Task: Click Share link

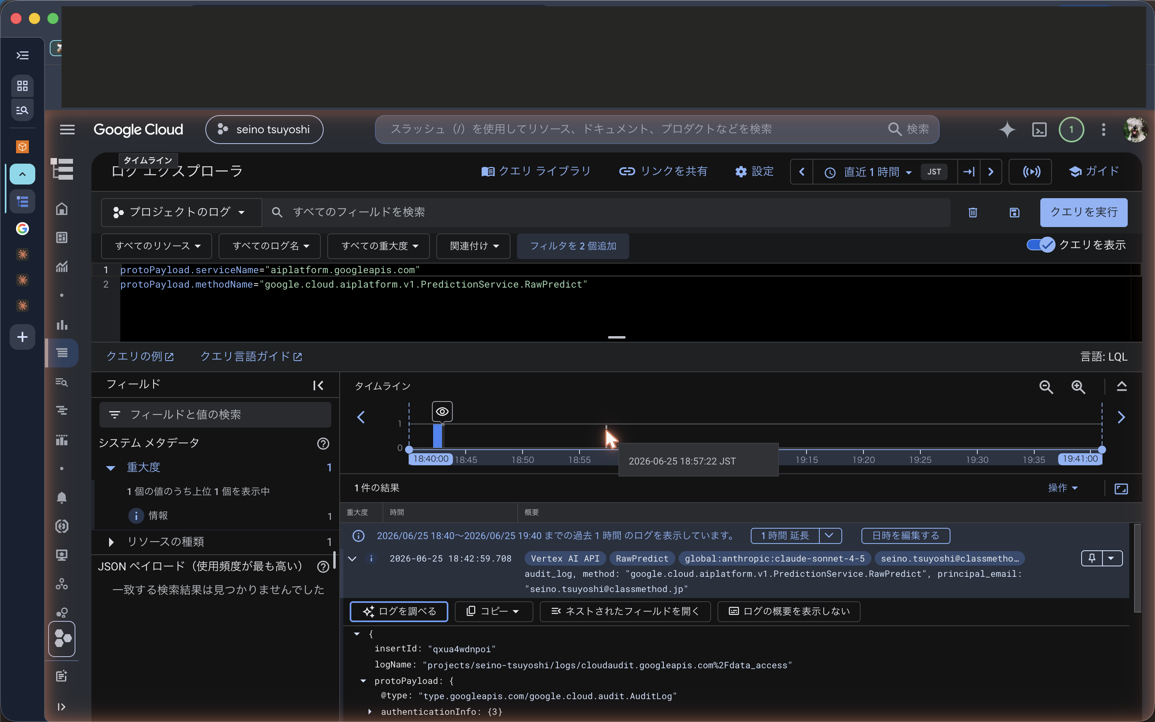Action: coord(663,171)
